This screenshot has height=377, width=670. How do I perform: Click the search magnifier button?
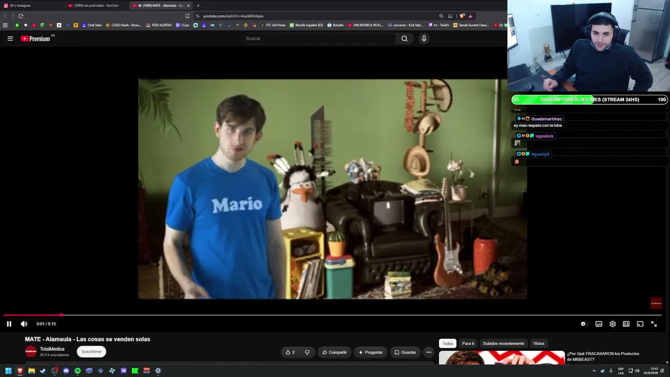[x=404, y=38]
